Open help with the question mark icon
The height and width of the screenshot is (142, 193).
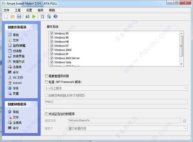click(55, 16)
